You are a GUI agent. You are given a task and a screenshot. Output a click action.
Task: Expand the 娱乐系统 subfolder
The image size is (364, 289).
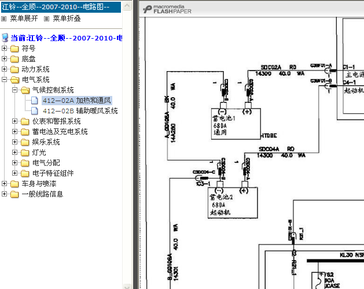pos(14,142)
